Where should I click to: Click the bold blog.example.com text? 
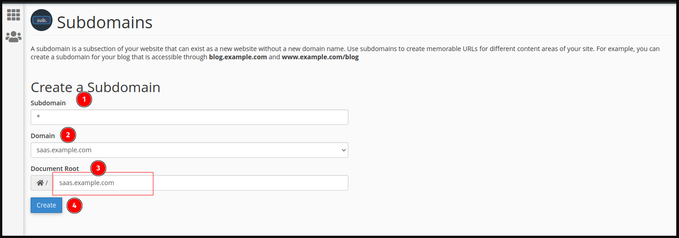(x=238, y=57)
